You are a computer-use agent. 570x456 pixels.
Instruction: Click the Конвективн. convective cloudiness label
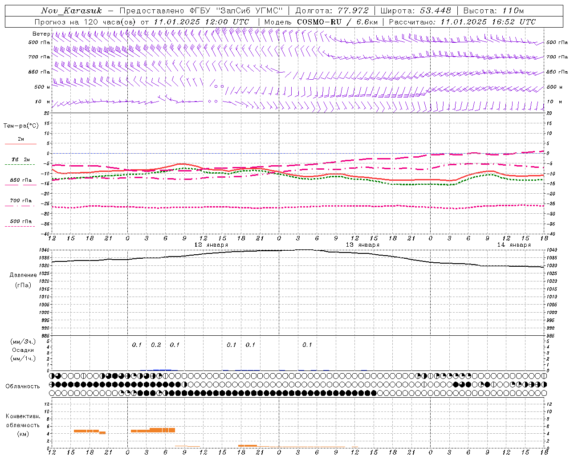23,416
